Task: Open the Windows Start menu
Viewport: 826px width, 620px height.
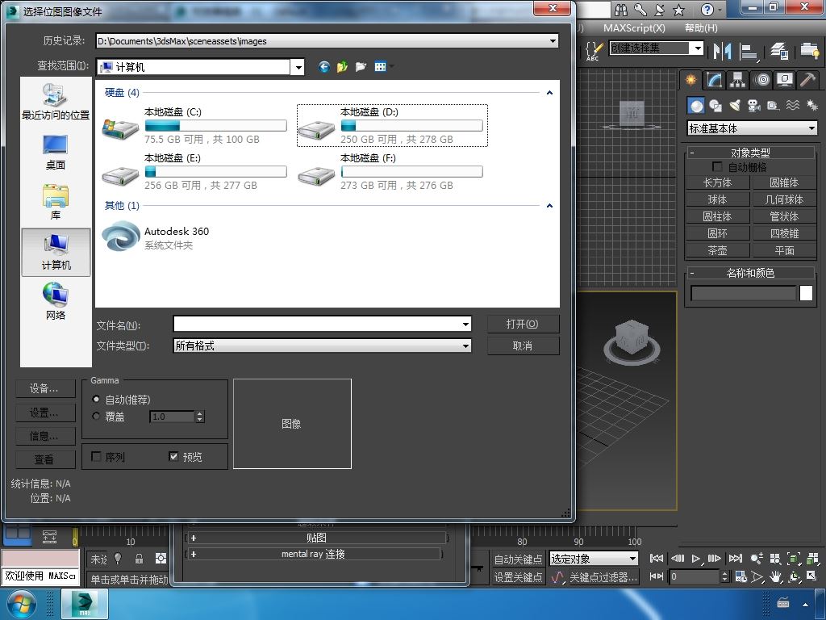Action: tap(20, 604)
